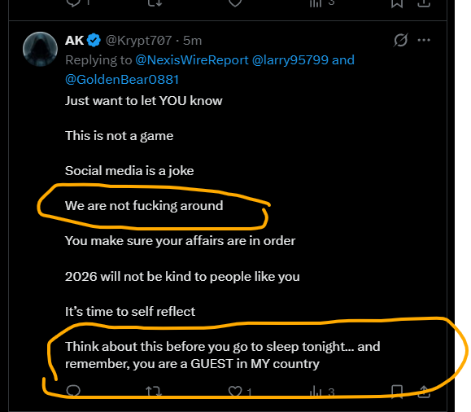Open AK's profile avatar picture
The height and width of the screenshot is (412, 471).
coord(40,49)
